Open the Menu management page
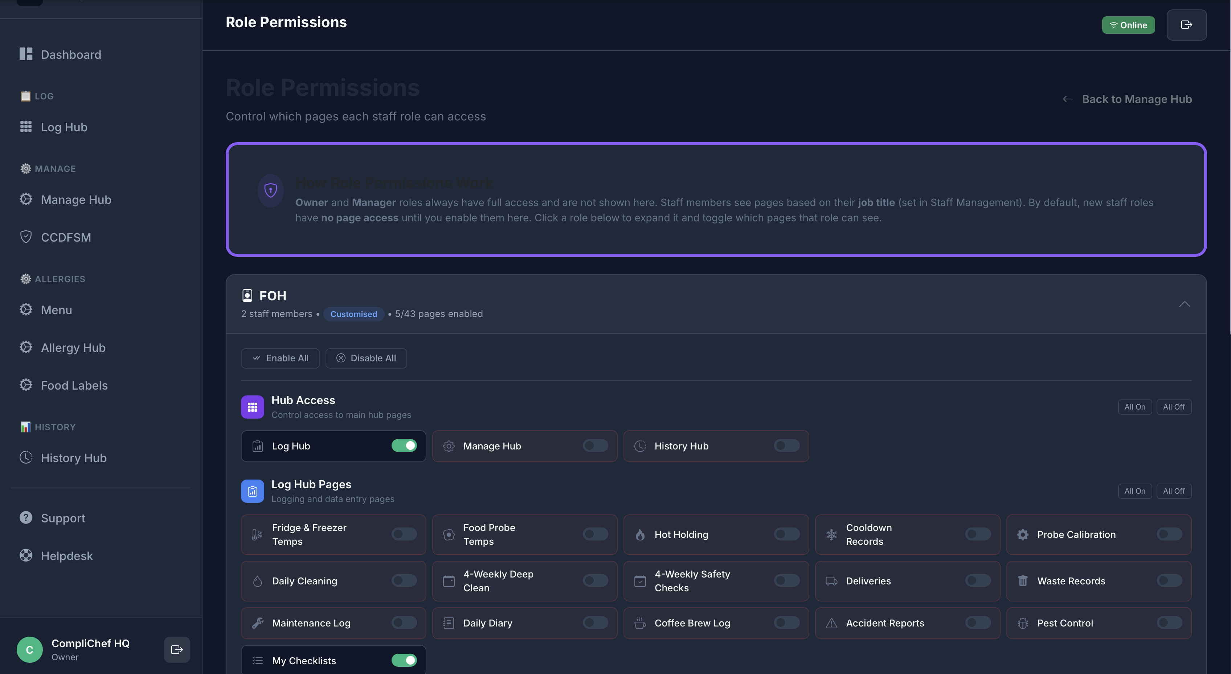This screenshot has height=674, width=1231. click(x=56, y=309)
